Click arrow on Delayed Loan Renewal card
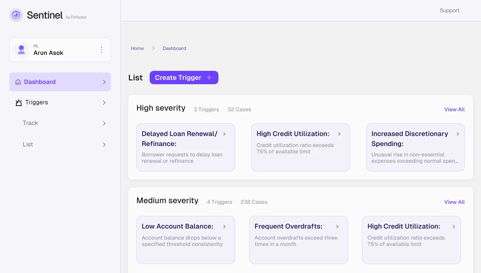 [224, 134]
